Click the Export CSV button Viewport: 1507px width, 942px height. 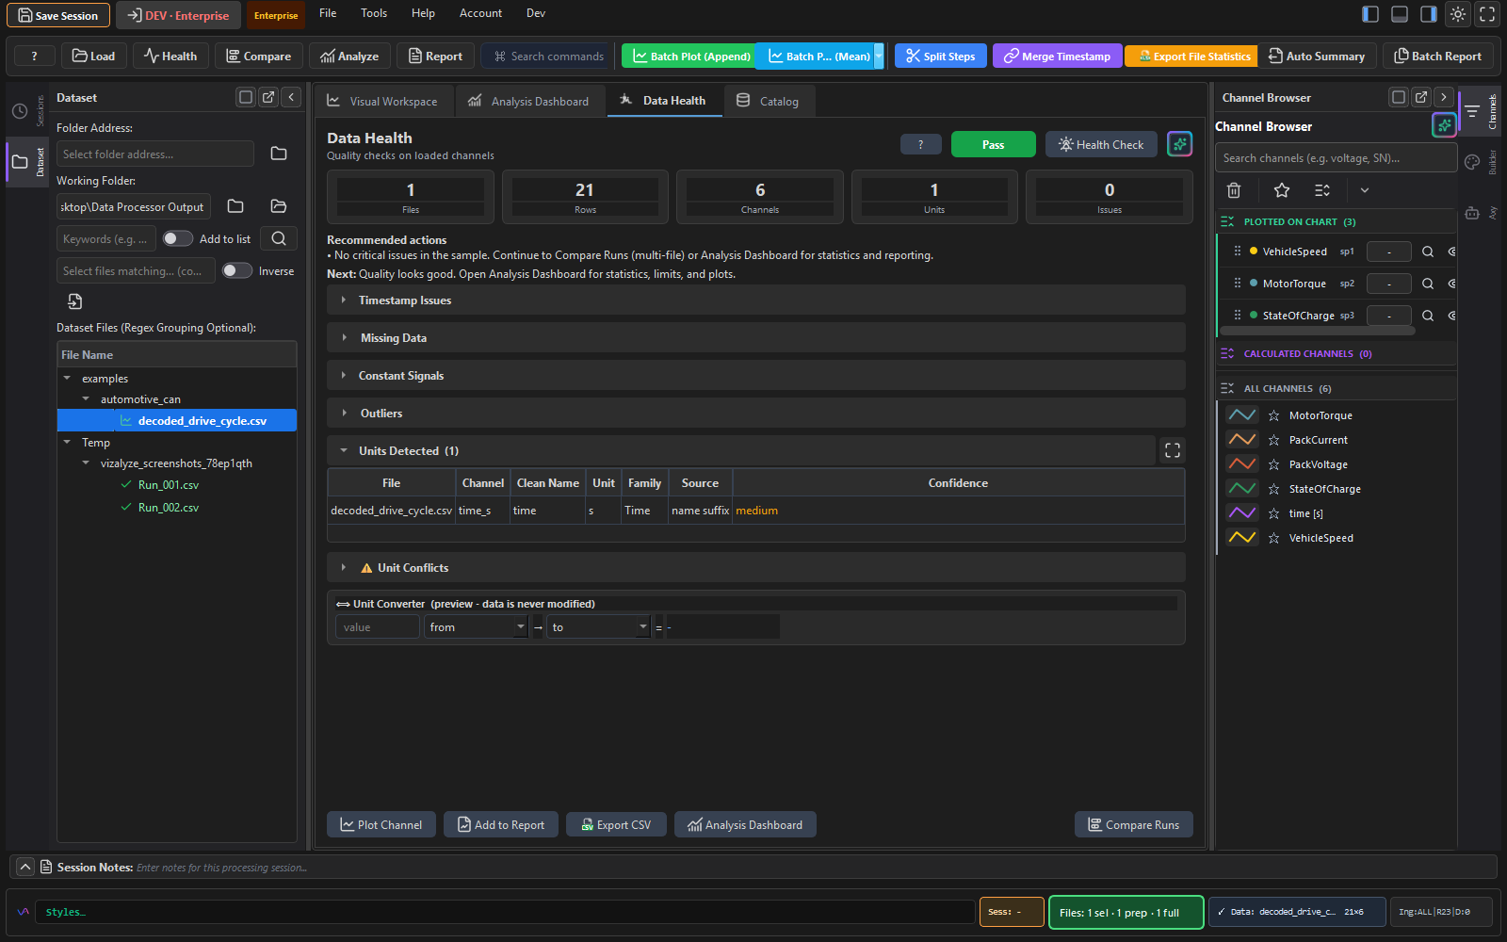616,824
